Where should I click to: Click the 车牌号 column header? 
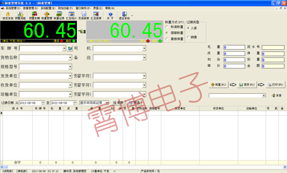(41, 109)
